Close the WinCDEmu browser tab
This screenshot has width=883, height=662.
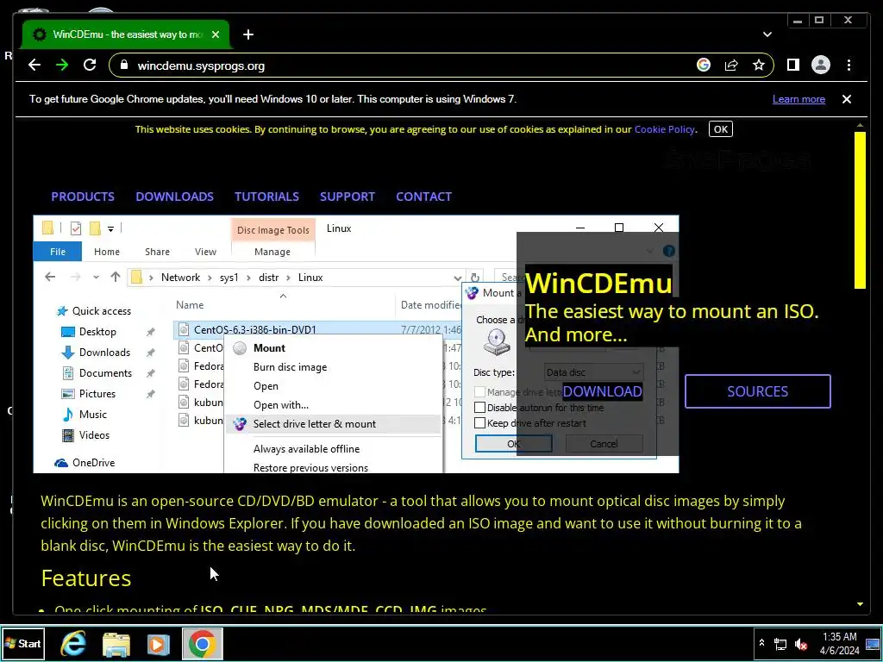point(215,34)
